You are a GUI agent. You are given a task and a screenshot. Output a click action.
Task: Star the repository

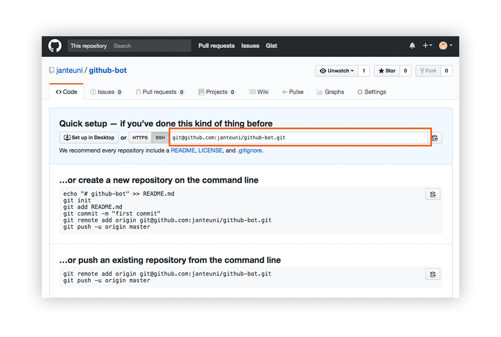point(387,71)
